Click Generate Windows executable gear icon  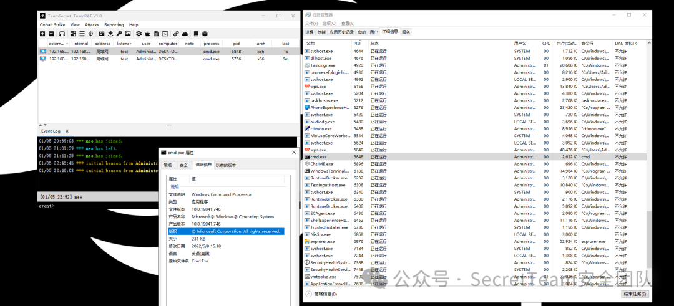(x=139, y=34)
